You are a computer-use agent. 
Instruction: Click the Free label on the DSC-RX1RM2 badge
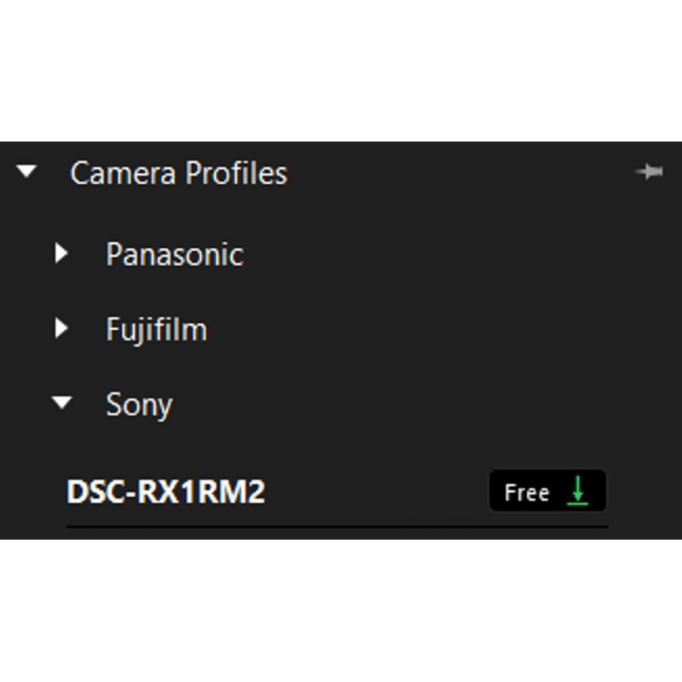(526, 492)
